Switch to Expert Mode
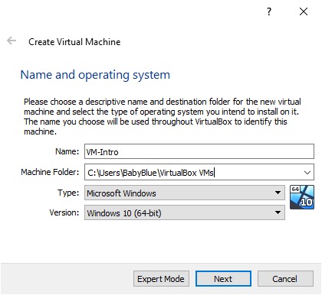The image size is (322, 295). tap(161, 279)
